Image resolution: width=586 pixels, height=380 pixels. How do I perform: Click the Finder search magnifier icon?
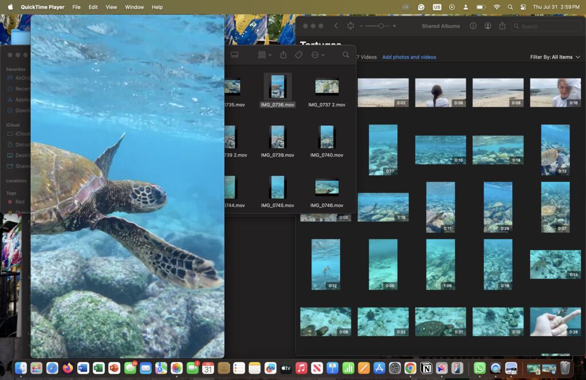coord(346,55)
